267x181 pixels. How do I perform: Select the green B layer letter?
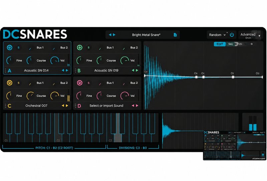tap(79, 70)
